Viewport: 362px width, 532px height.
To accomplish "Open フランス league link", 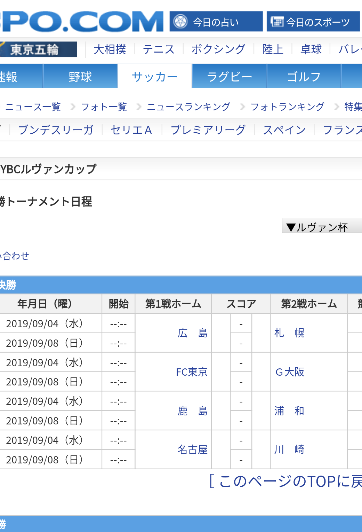I will pos(343,130).
